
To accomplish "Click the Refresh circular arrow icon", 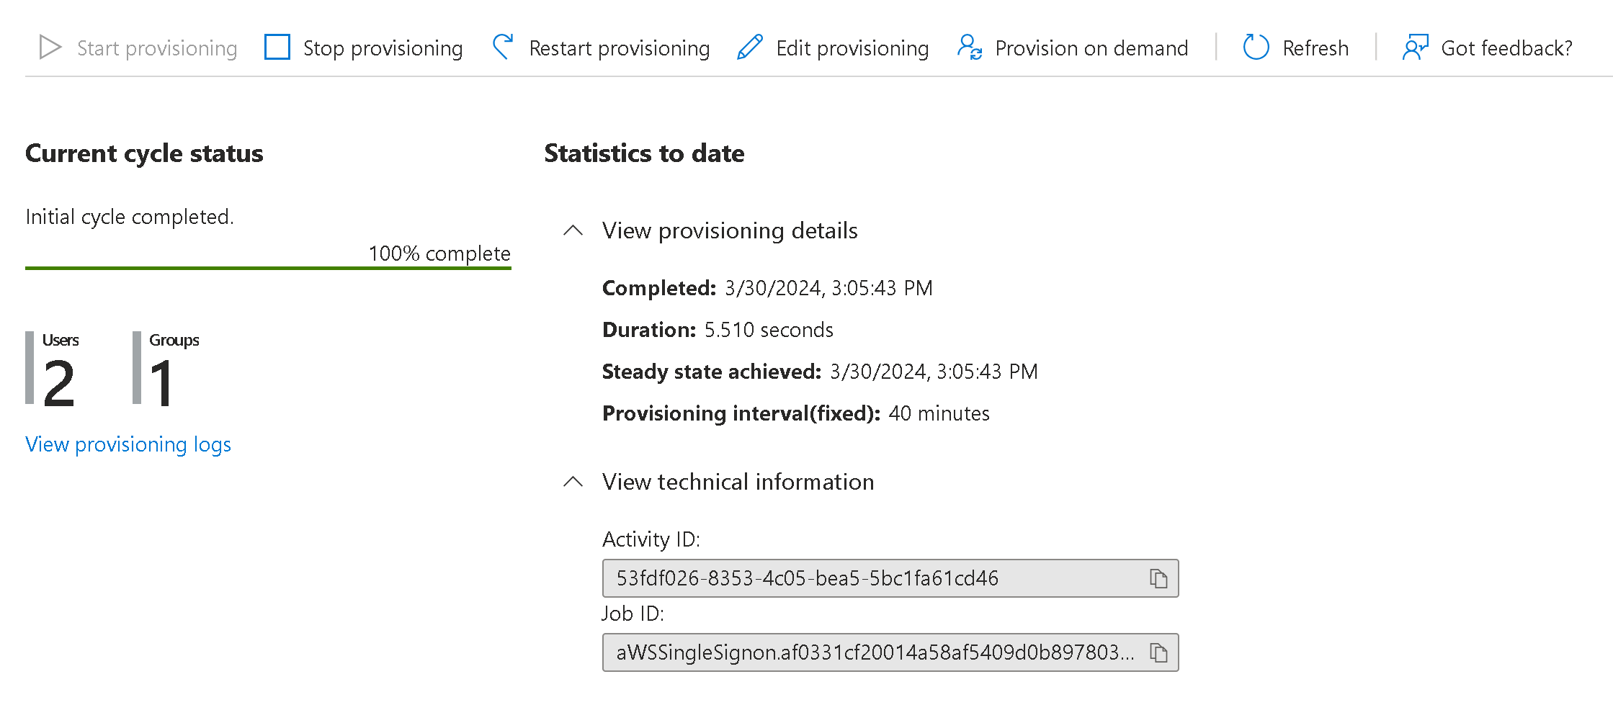I will tap(1256, 48).
